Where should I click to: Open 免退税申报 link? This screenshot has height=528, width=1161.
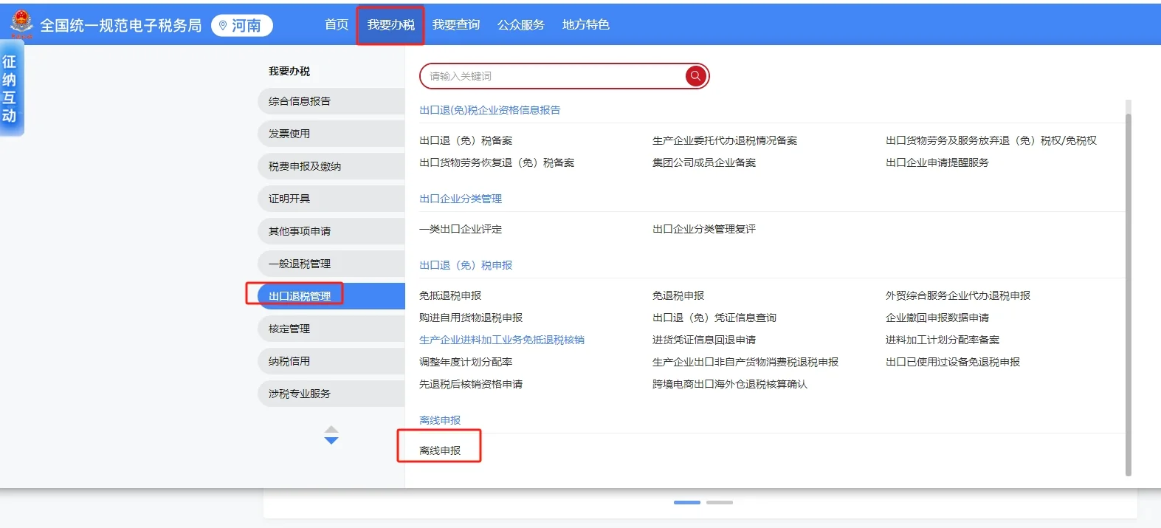tap(678, 295)
